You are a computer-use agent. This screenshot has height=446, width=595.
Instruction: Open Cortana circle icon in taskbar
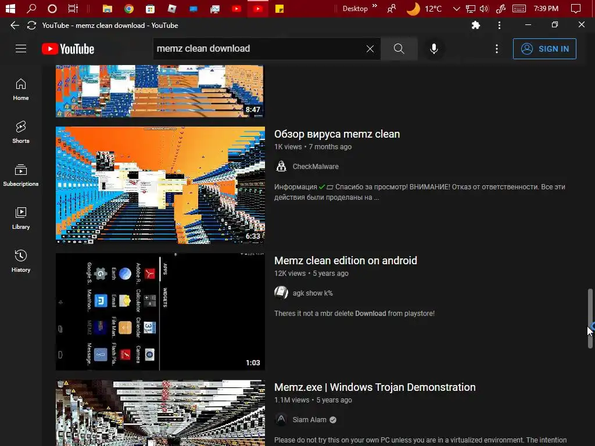pos(52,8)
